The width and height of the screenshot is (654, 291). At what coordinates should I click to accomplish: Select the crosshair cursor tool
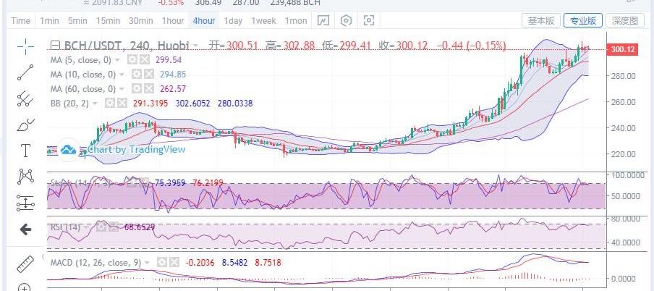[25, 47]
